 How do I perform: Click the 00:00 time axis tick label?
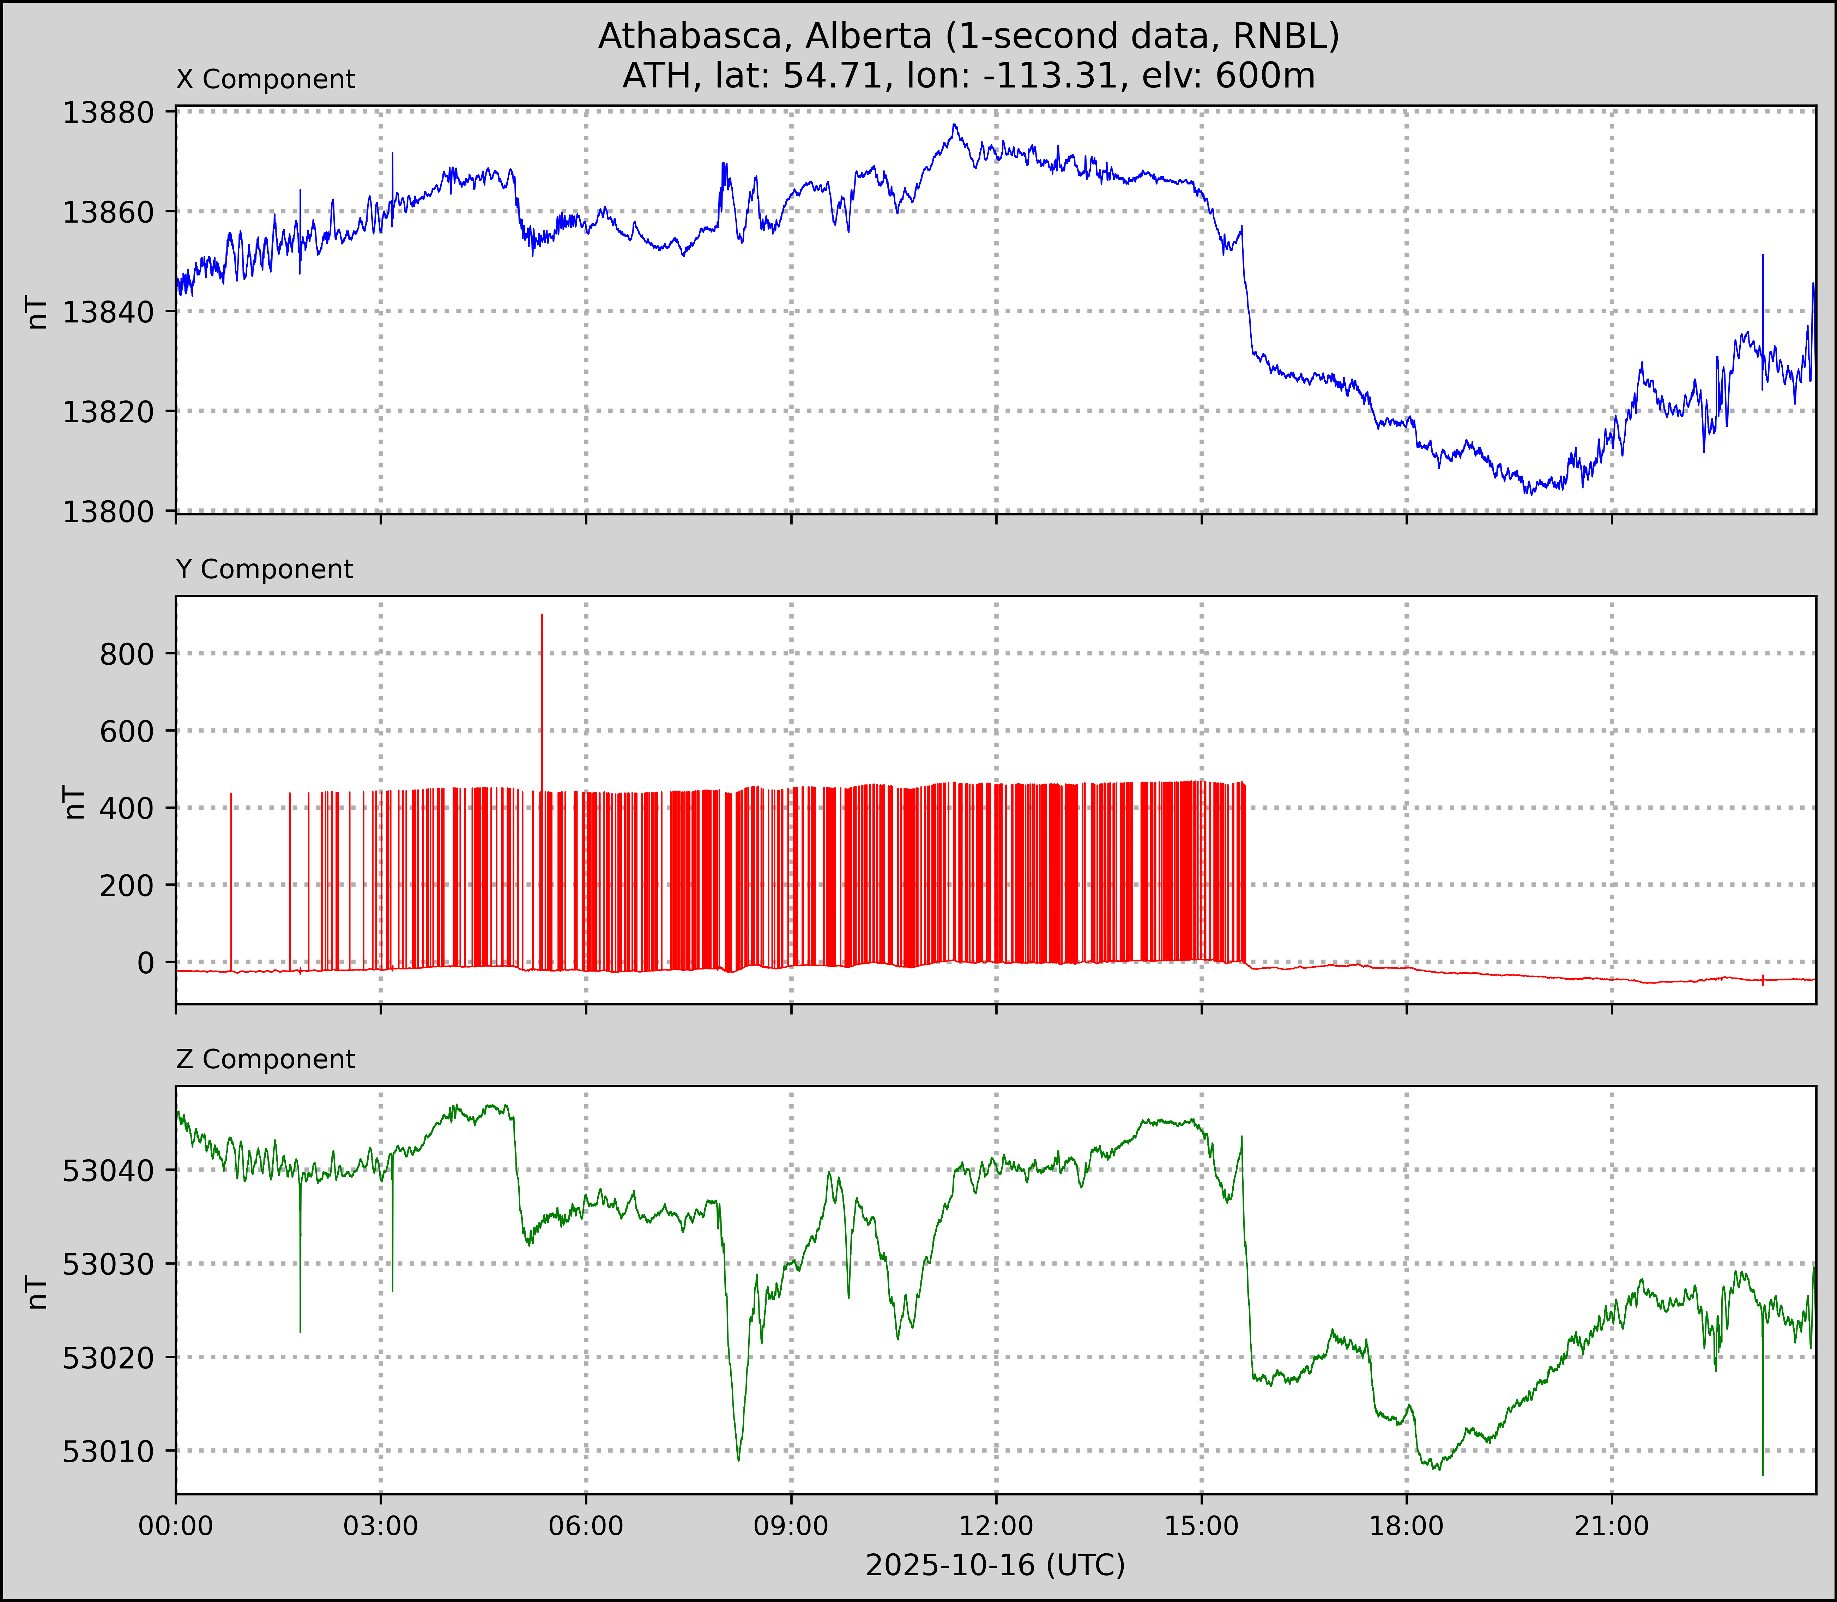[176, 1526]
